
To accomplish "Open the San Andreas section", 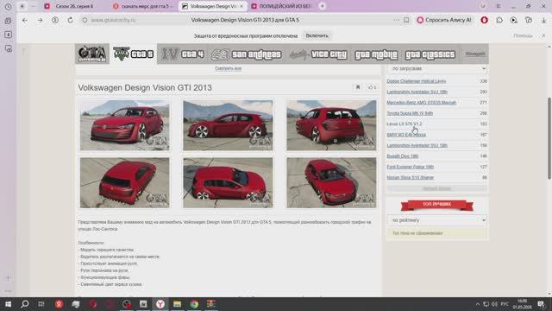I will click(247, 54).
